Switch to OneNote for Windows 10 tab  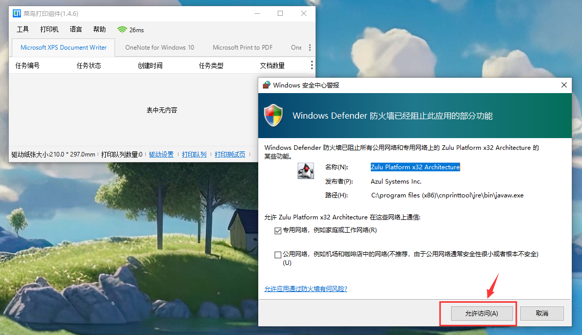click(x=160, y=48)
